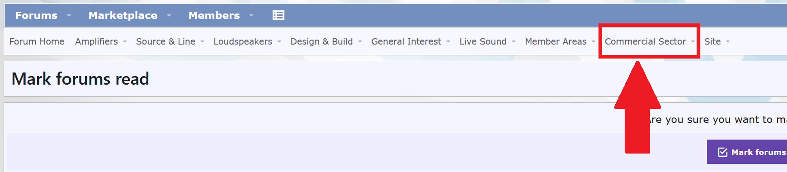The image size is (787, 172).
Task: Expand the Design & Build arrow
Action: click(360, 42)
